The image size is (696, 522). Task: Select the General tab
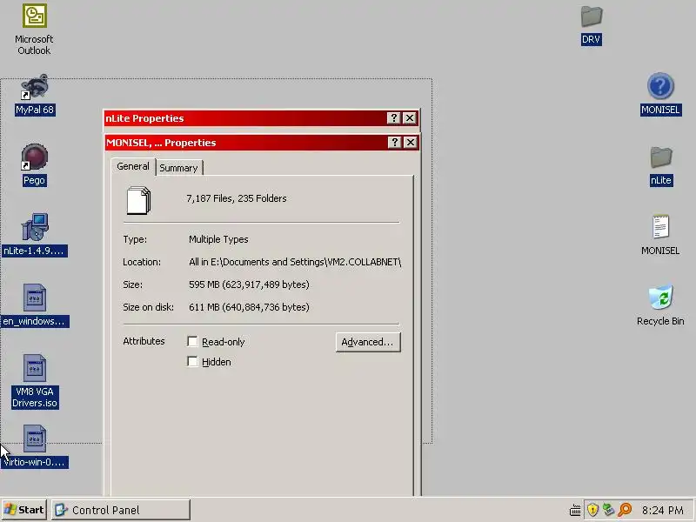(133, 166)
